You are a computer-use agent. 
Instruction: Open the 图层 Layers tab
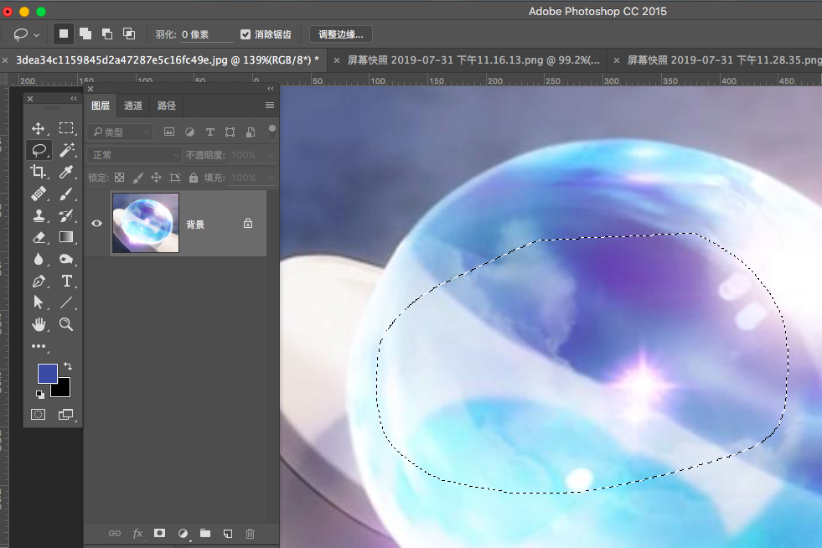coord(101,106)
